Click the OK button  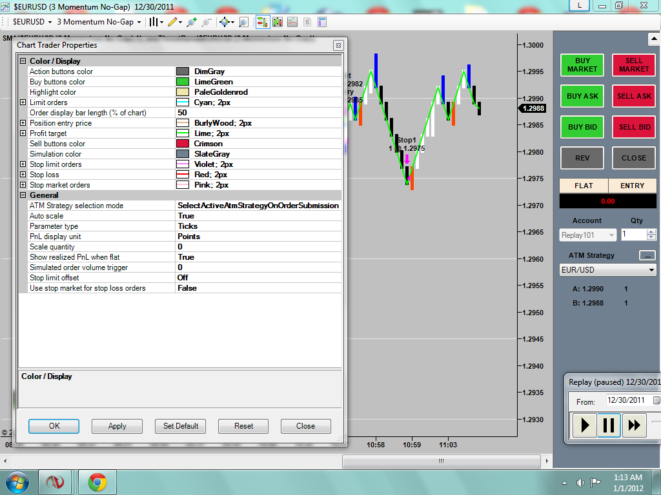pos(54,426)
